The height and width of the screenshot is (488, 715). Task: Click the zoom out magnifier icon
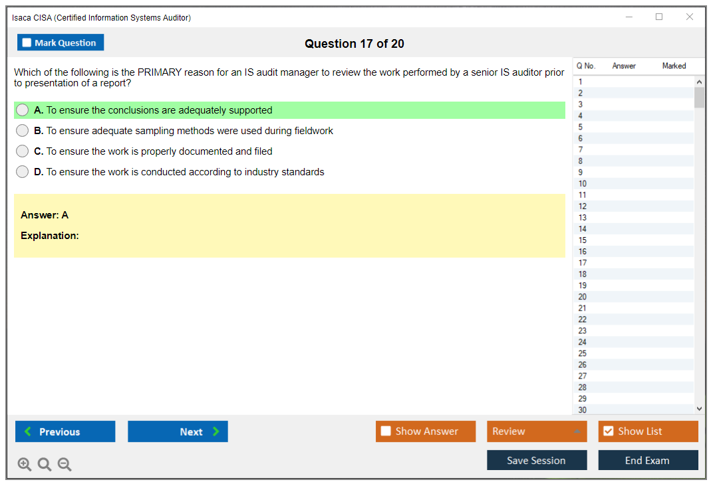[65, 465]
